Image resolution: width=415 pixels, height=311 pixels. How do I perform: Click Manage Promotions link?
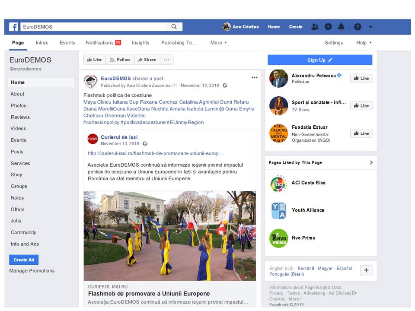point(32,271)
